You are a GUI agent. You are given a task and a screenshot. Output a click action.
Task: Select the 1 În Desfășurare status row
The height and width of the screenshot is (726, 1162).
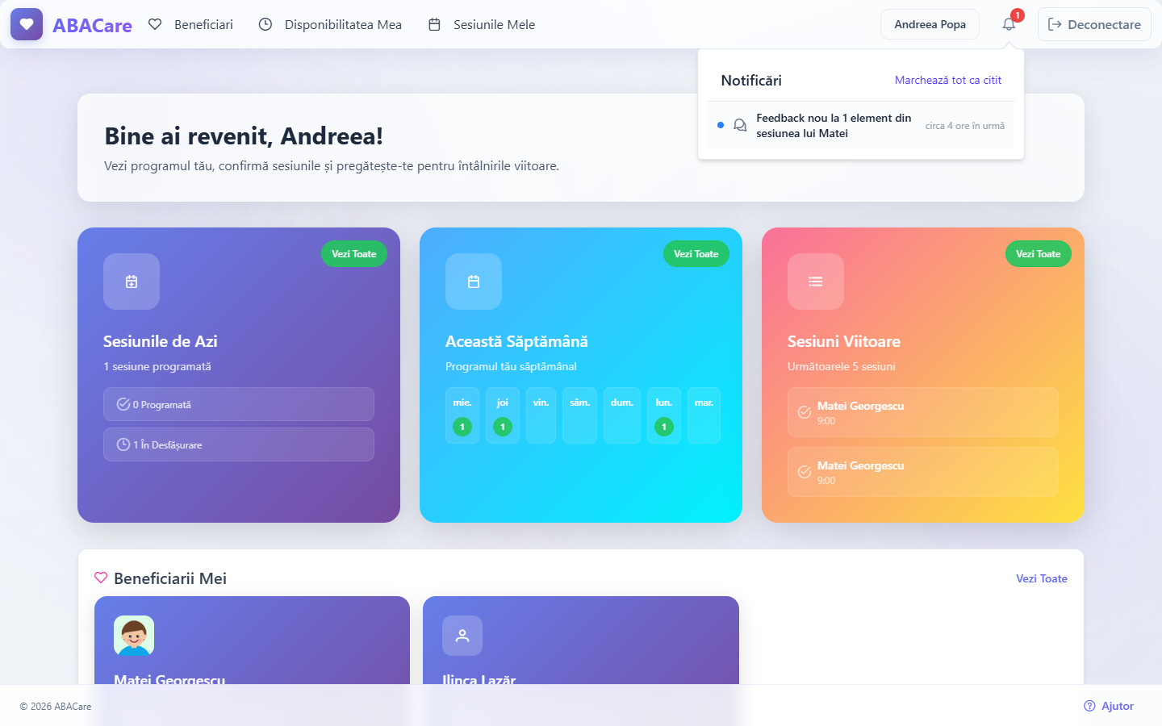pos(239,444)
